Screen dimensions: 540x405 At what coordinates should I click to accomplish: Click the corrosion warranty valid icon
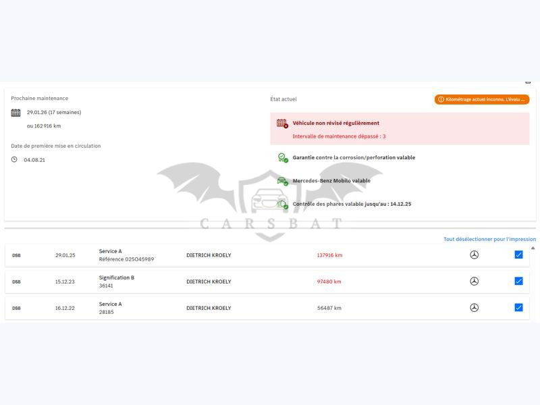click(282, 157)
